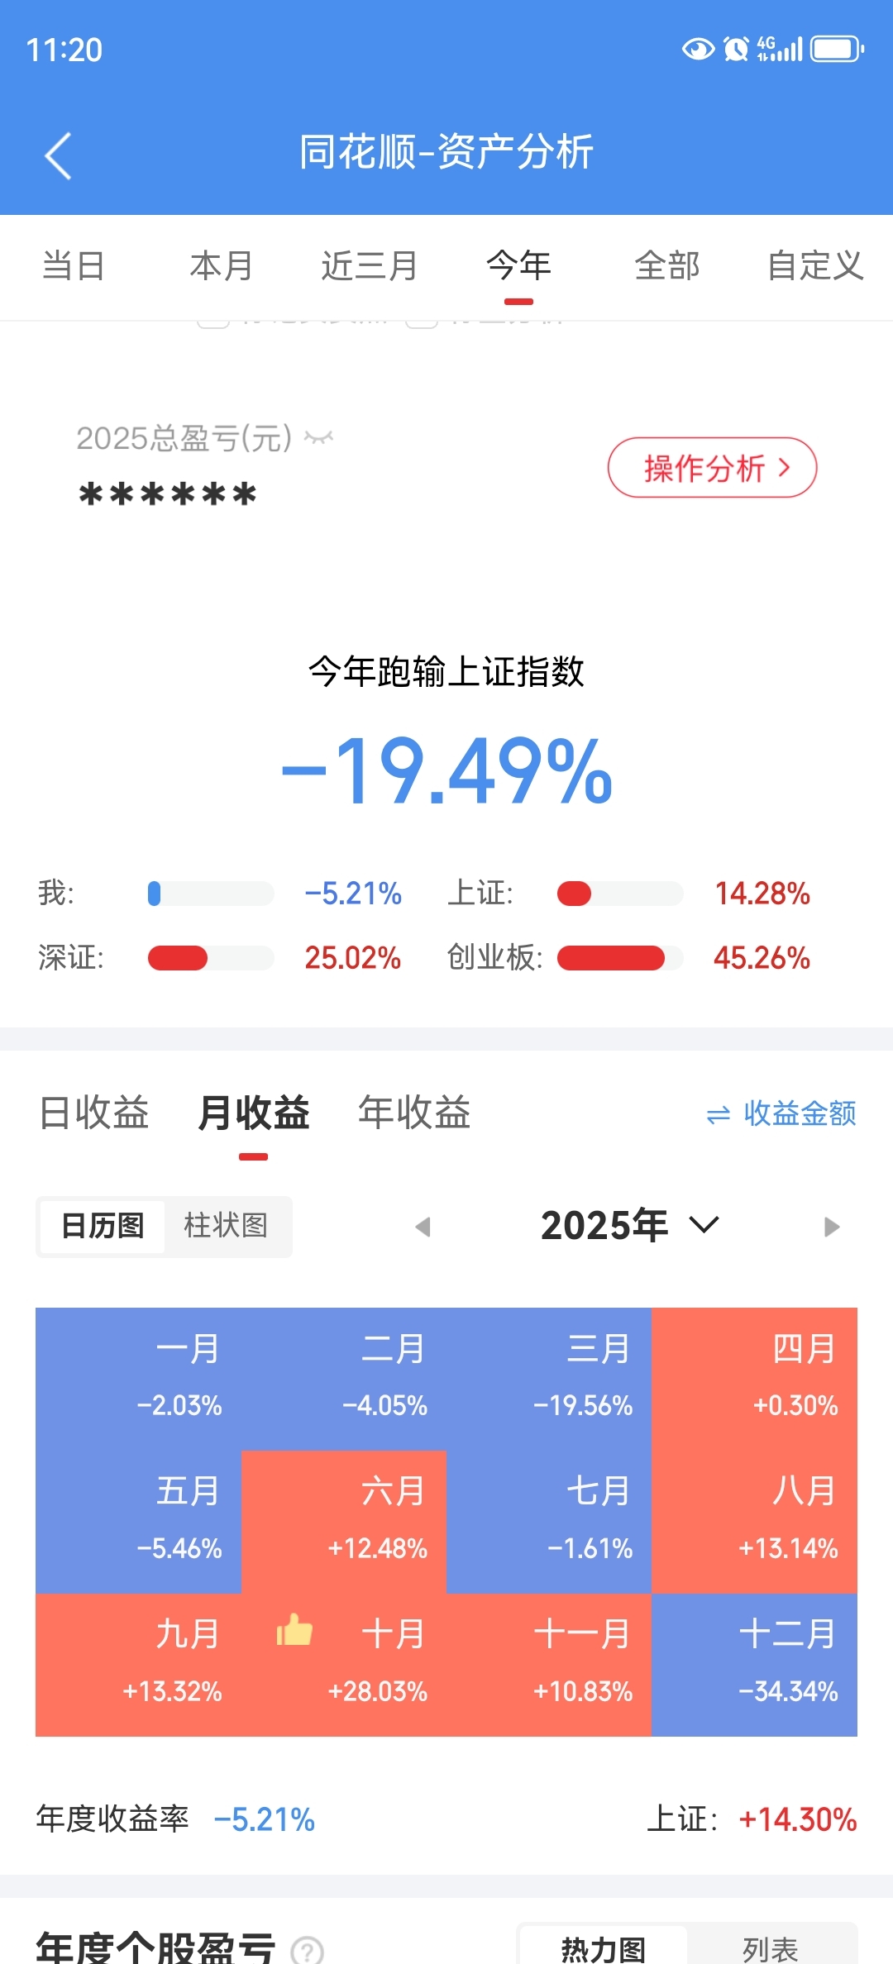Tap the thumbs-up icon on October

pyautogui.click(x=294, y=1630)
